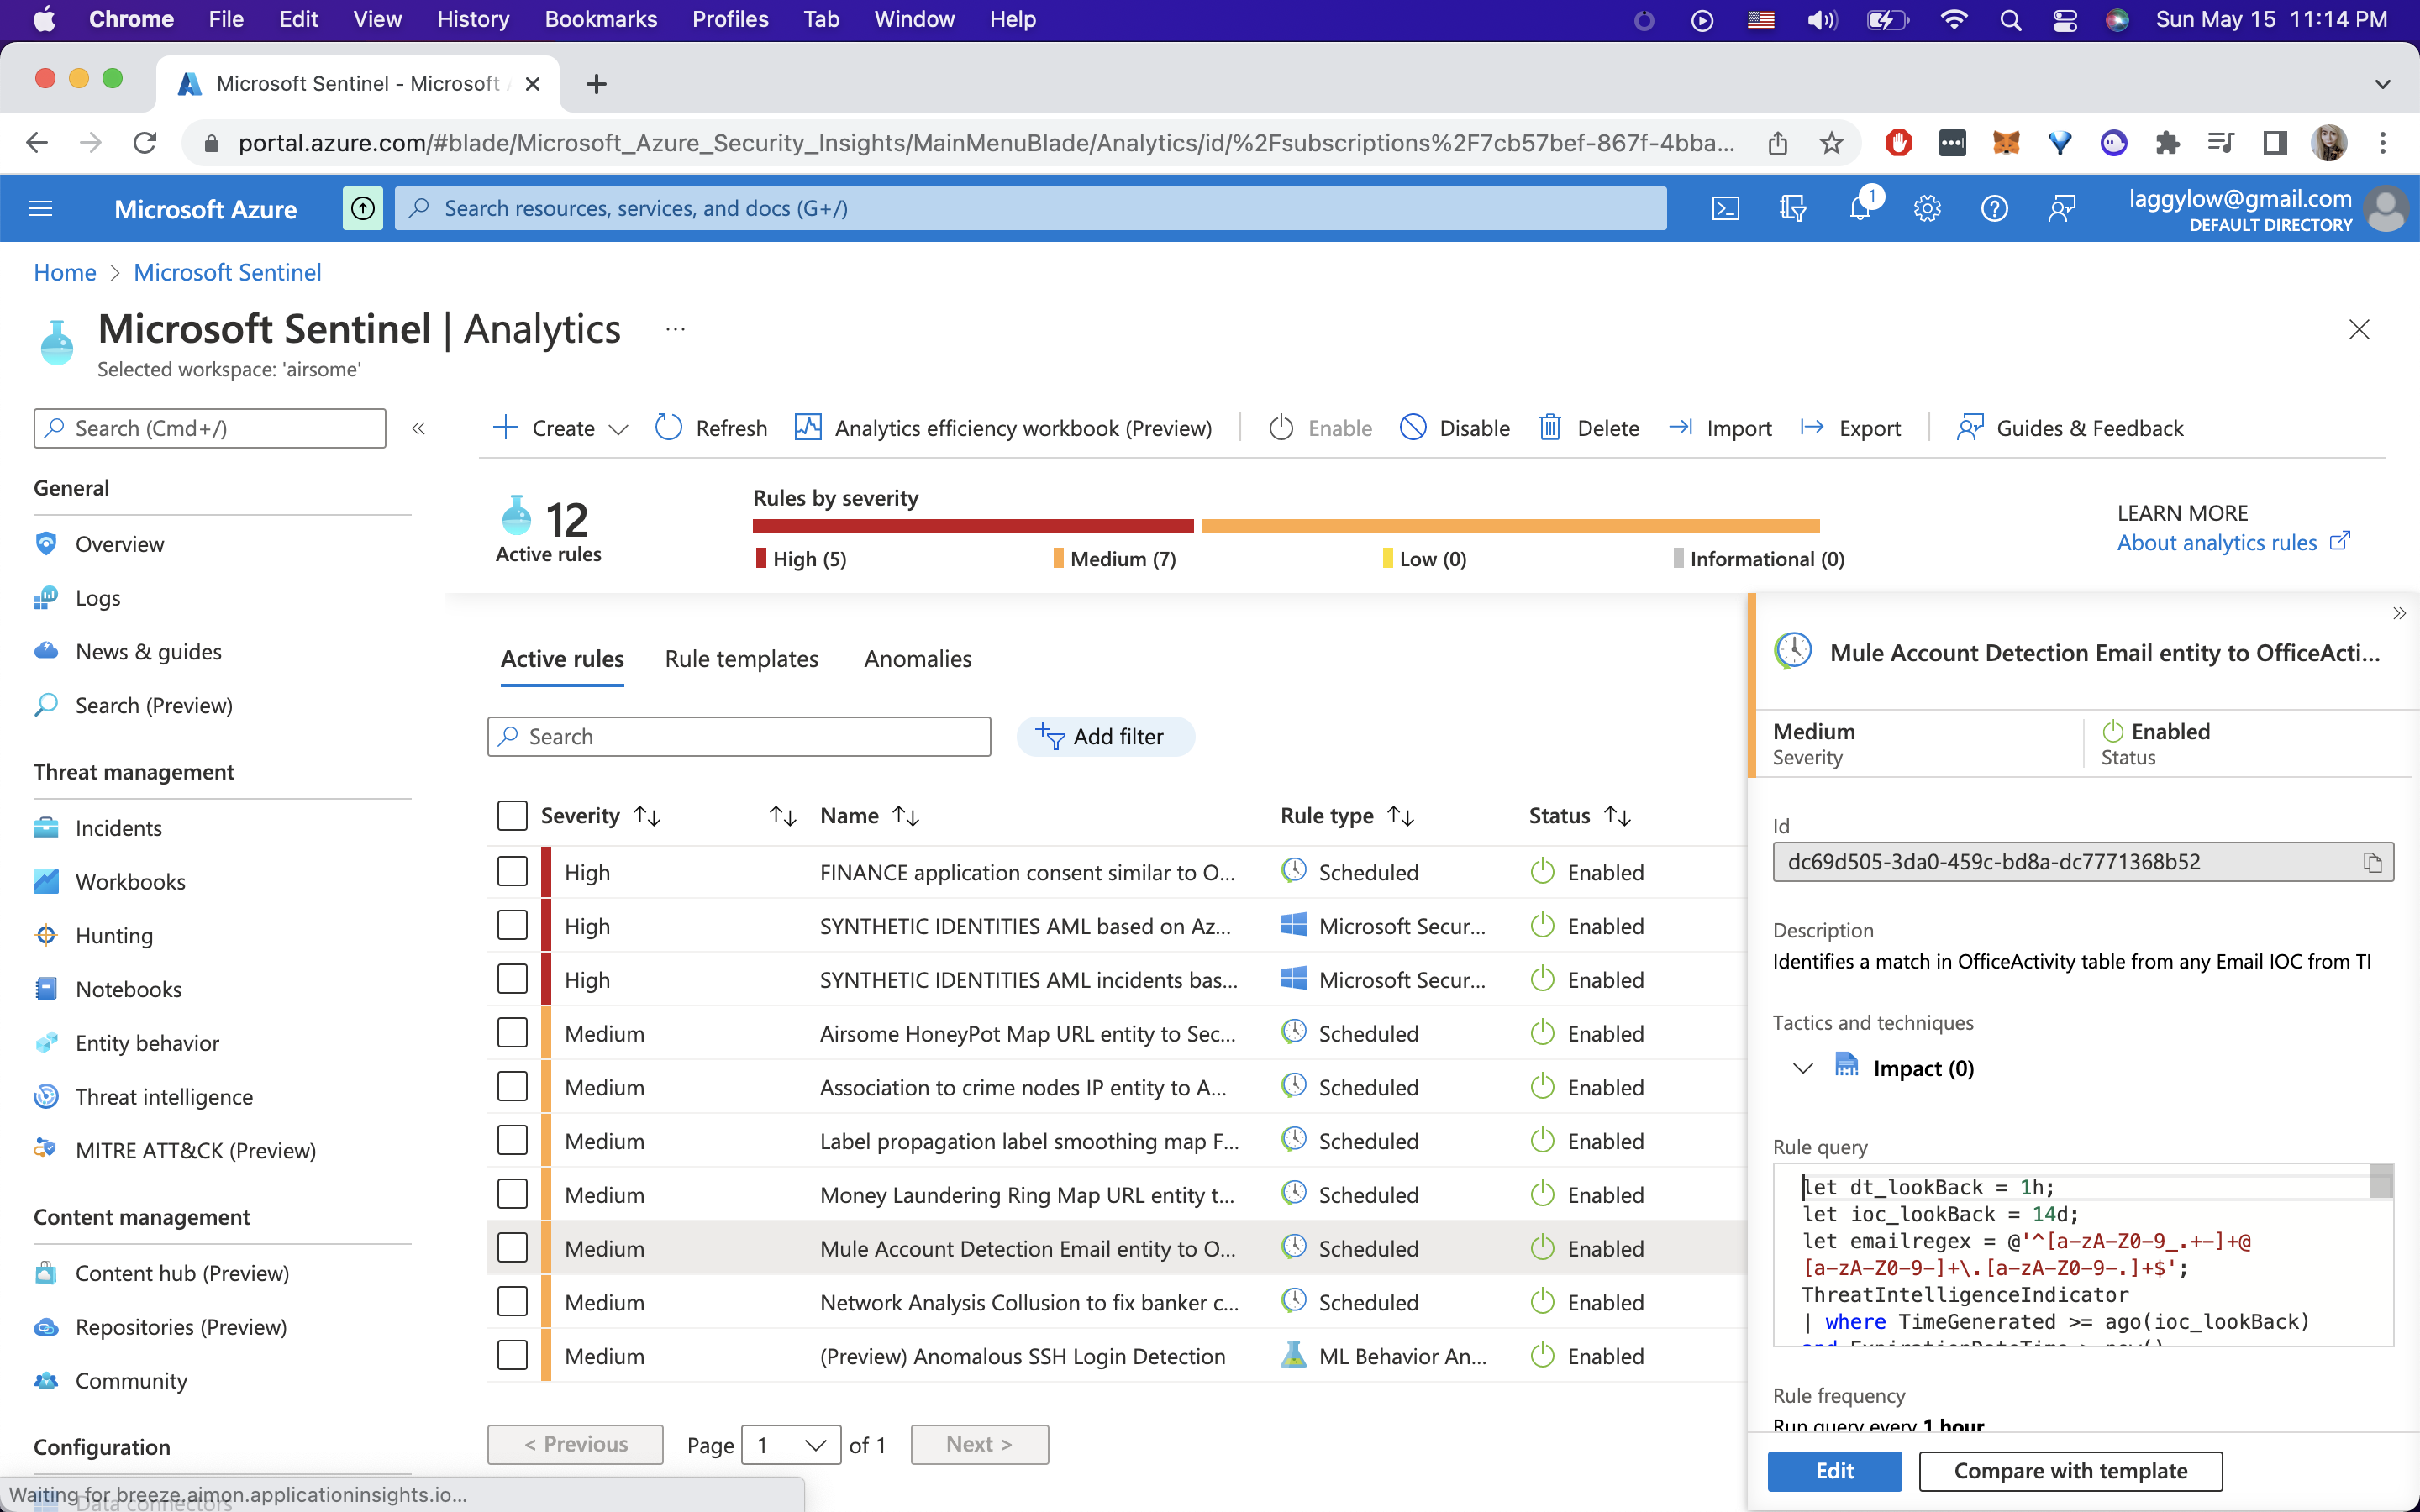Open the Azure portal hamburger menu

41,208
